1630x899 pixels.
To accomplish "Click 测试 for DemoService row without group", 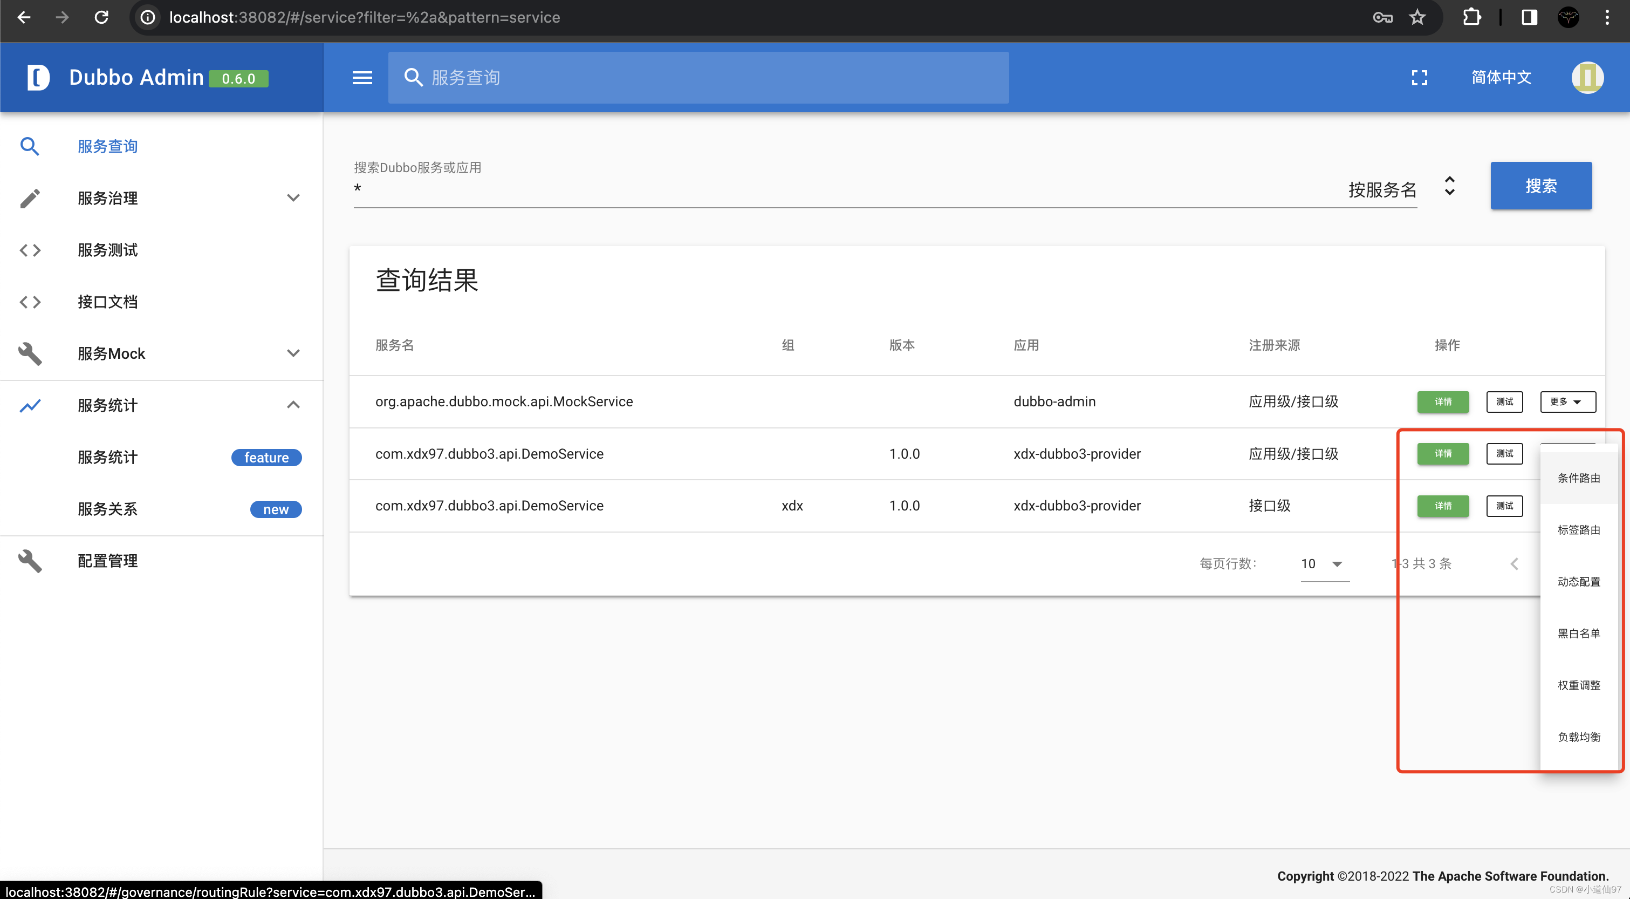I will point(1504,453).
